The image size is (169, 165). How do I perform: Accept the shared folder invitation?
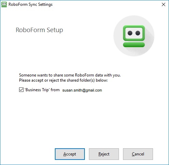(70, 154)
